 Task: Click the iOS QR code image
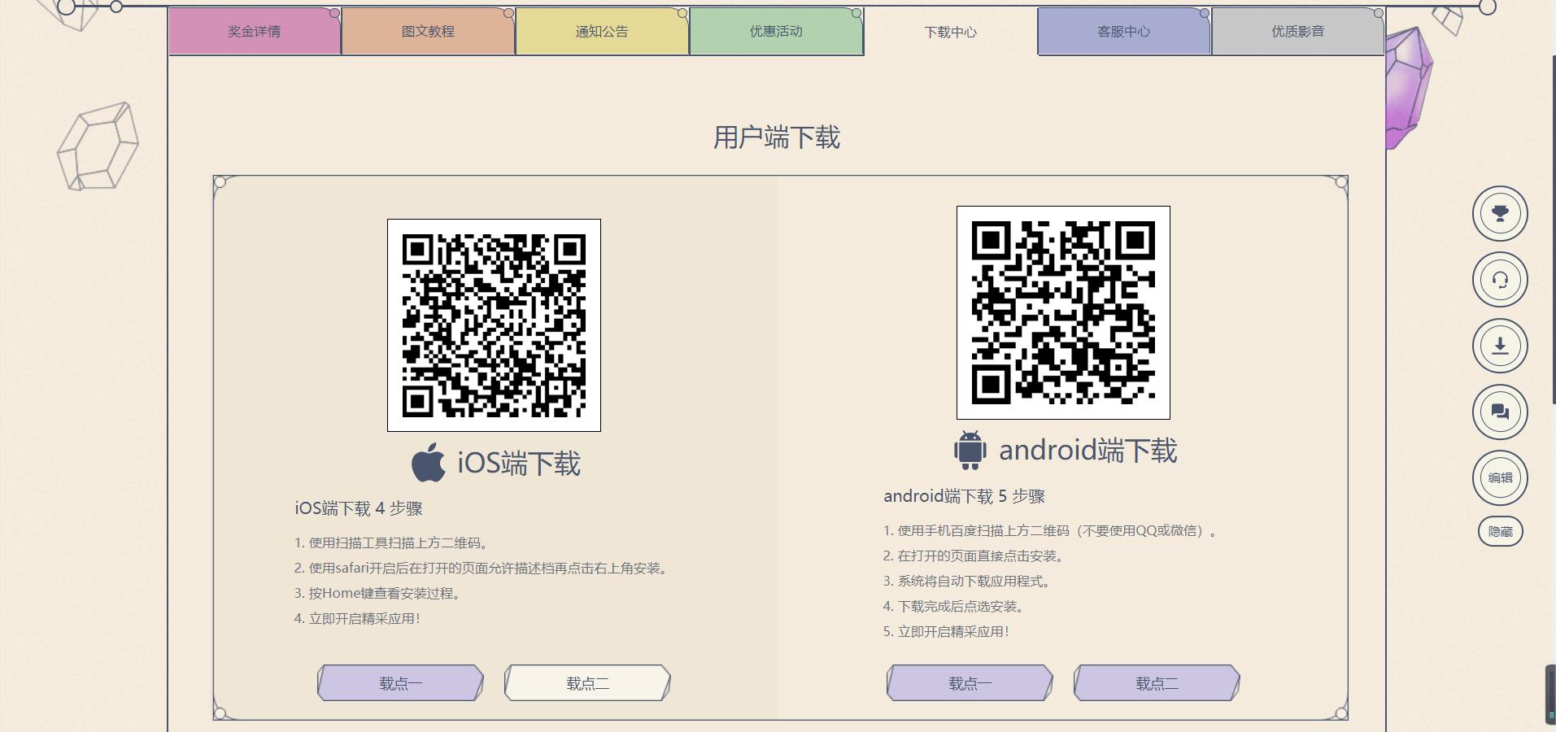(494, 325)
